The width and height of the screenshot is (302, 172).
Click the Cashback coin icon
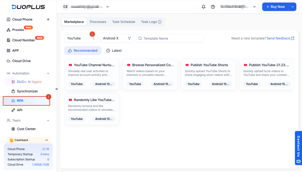[11, 140]
